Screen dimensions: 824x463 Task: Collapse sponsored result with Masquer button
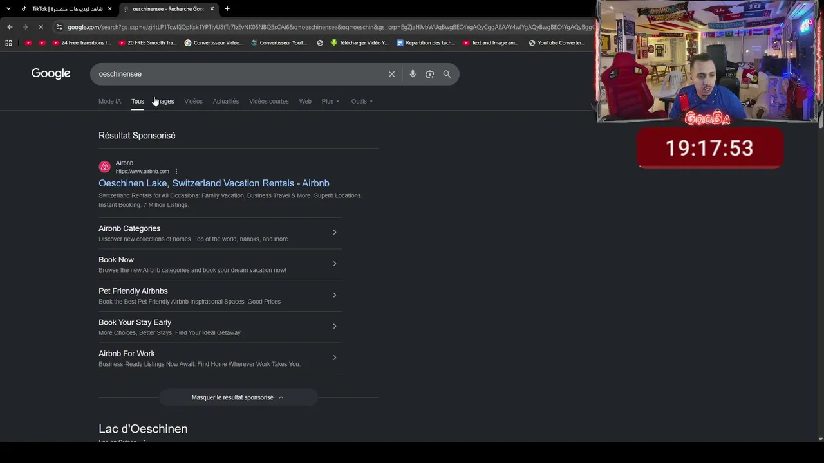(x=238, y=397)
